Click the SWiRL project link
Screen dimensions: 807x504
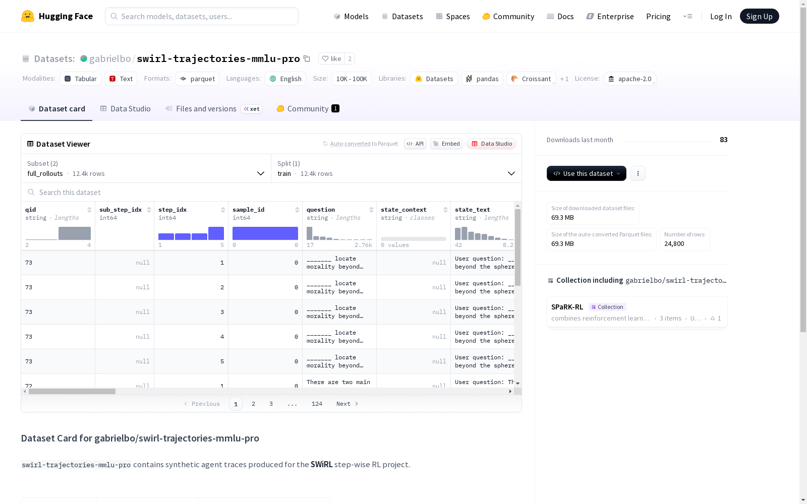[322, 464]
